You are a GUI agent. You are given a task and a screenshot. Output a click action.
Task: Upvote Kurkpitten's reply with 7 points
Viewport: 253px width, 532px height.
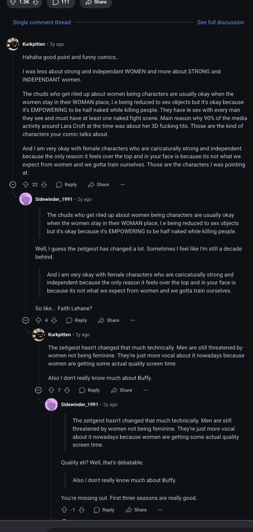click(x=51, y=390)
